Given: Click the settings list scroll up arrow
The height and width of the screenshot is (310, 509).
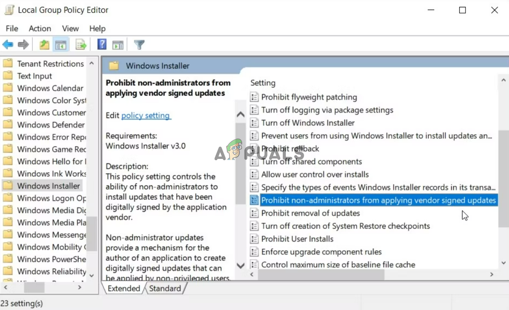Looking at the screenshot, I should [x=503, y=80].
